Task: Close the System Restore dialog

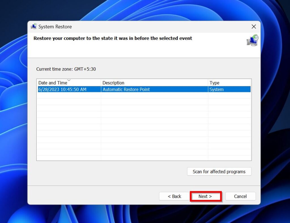Action: [x=254, y=26]
